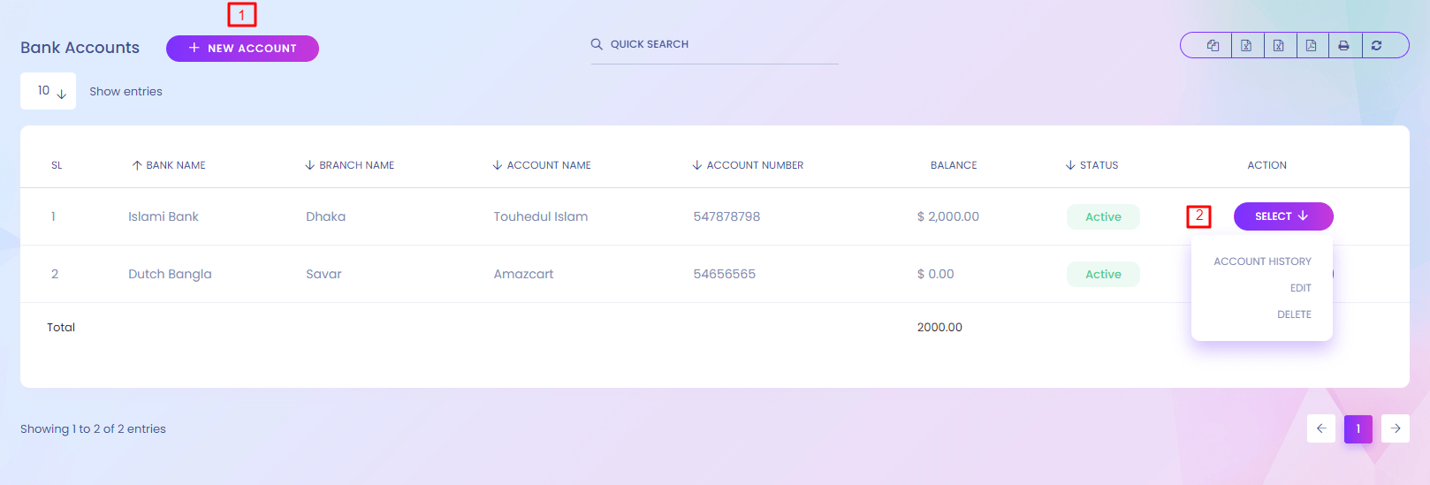Click the spreadsheet export icon beside the copy icon
This screenshot has width=1430, height=485.
click(x=1245, y=45)
